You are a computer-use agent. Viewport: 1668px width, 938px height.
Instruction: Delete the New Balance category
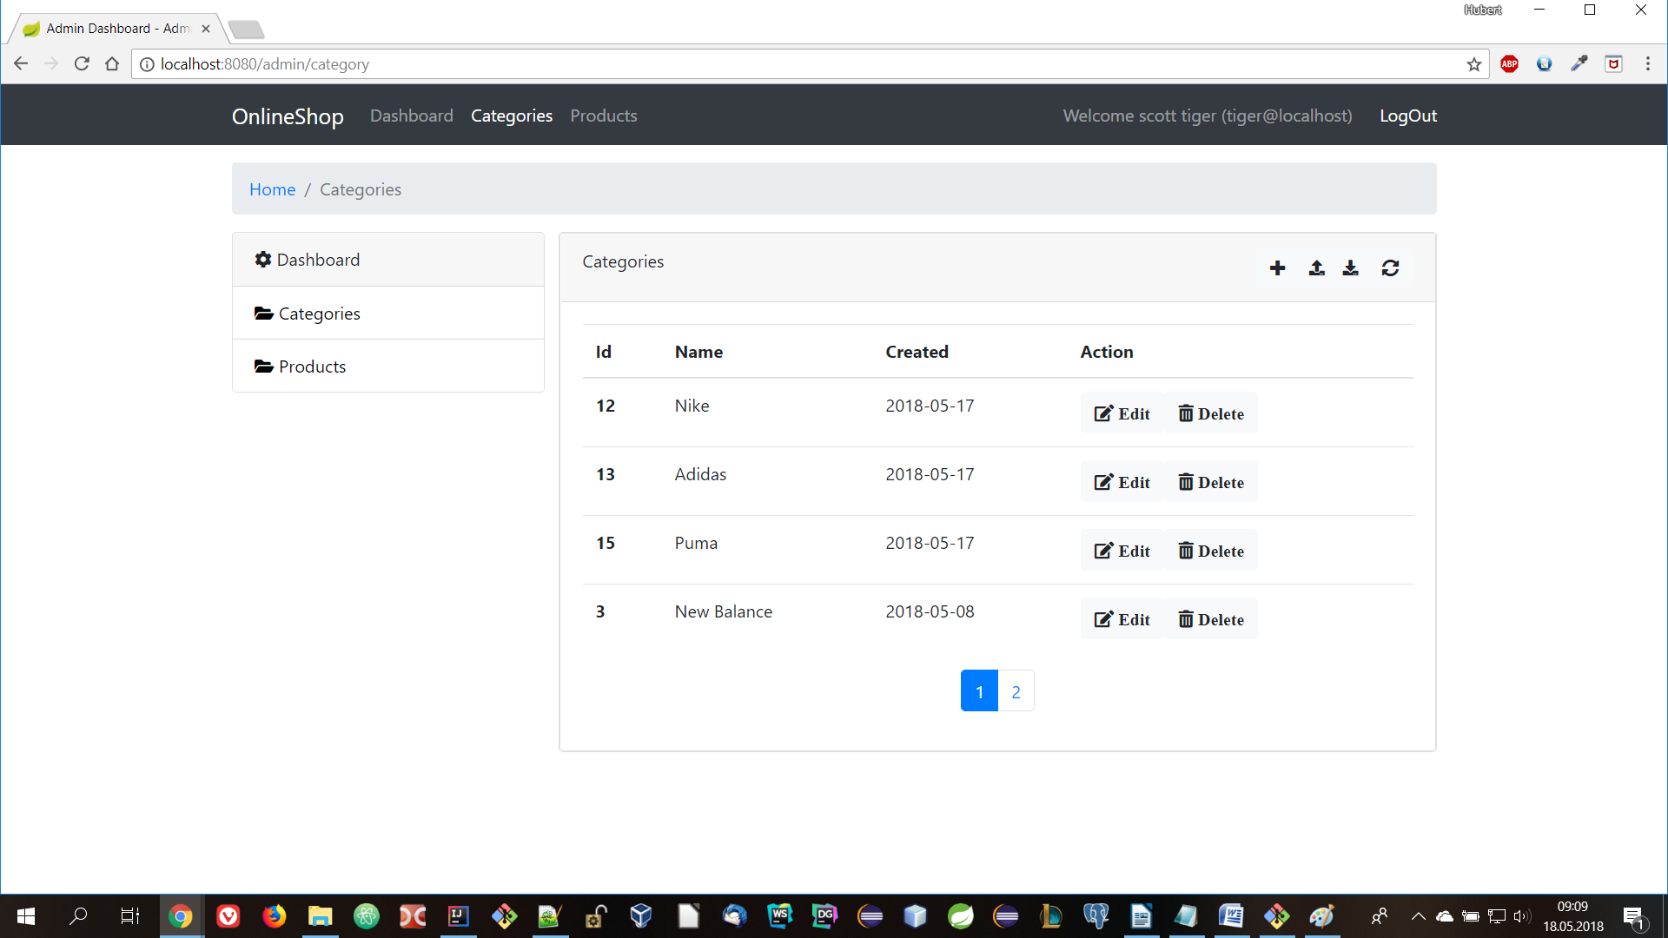(x=1211, y=619)
